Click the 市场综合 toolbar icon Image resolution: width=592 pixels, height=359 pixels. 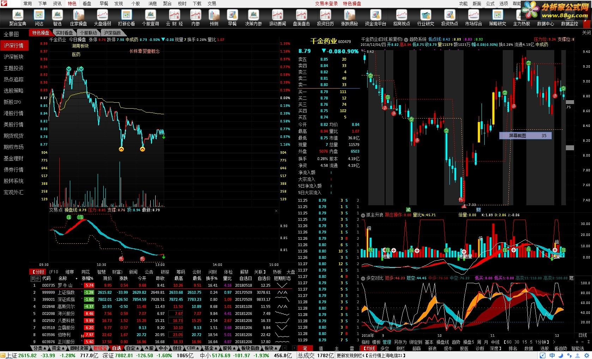pos(473,18)
